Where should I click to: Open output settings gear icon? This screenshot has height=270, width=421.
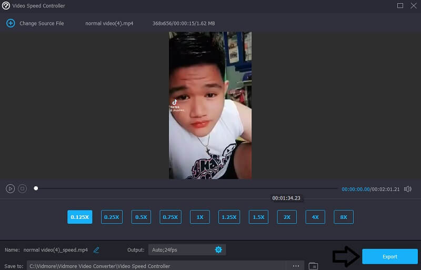pos(218,249)
